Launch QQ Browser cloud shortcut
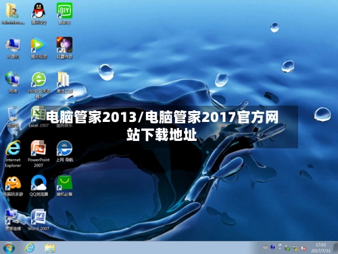338x254 pixels. [39, 186]
